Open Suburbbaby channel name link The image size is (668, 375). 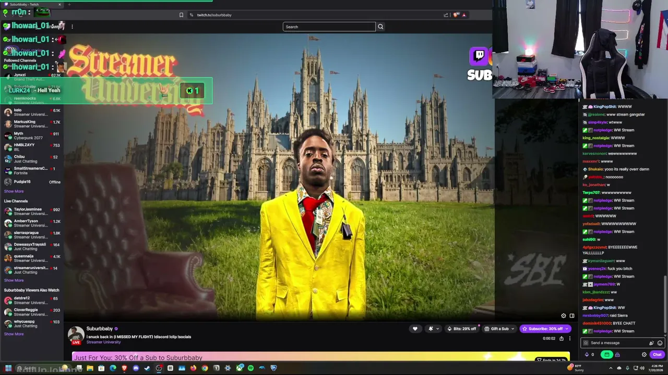pos(99,329)
